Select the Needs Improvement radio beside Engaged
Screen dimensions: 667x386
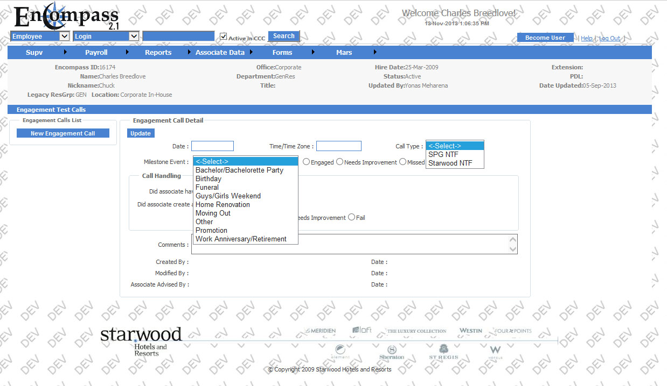coord(339,162)
